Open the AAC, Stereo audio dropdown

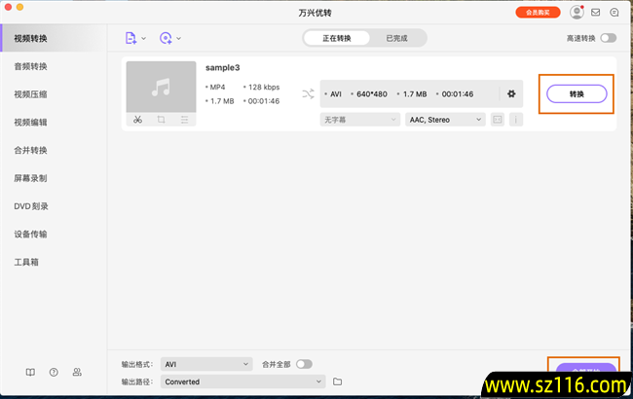[445, 120]
